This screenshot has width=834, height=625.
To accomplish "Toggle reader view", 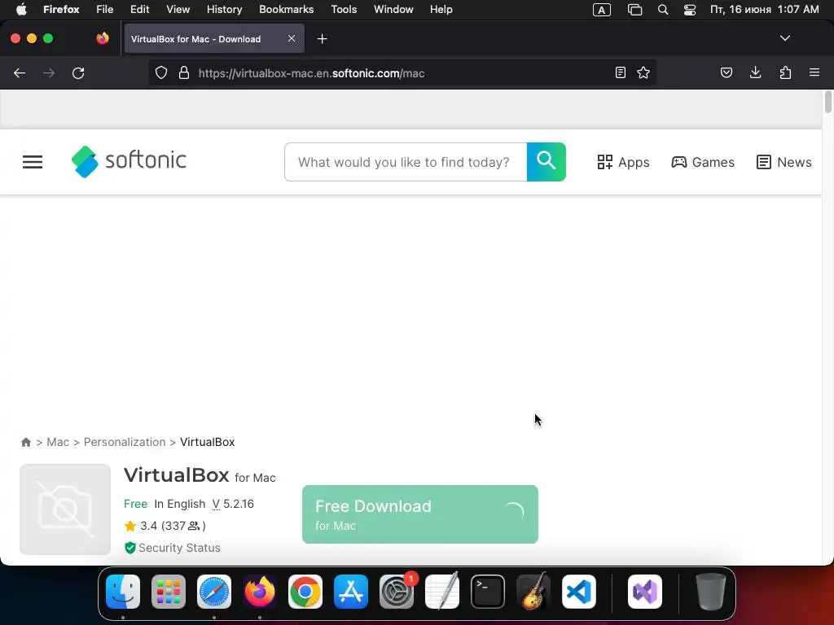I will click(620, 72).
